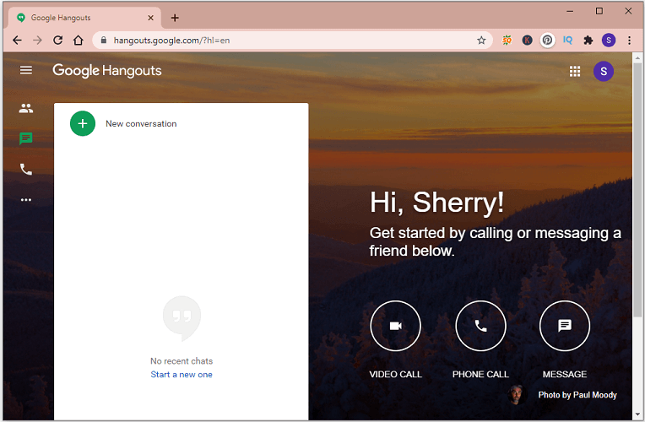The height and width of the screenshot is (422, 645).
Task: Open the orange 50 coupon extension icon
Action: [x=507, y=40]
